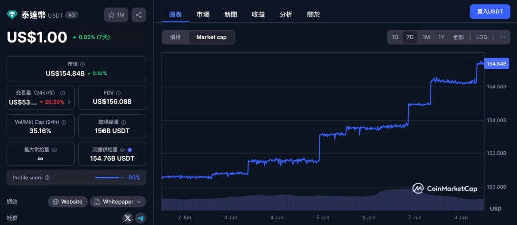This screenshot has width=517, height=225.
Task: Open the 新聞 tab
Action: point(230,14)
